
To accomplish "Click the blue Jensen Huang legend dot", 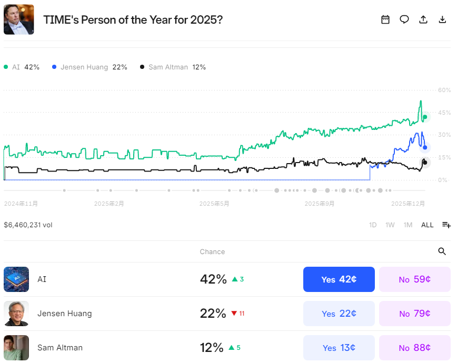I will click(x=54, y=67).
